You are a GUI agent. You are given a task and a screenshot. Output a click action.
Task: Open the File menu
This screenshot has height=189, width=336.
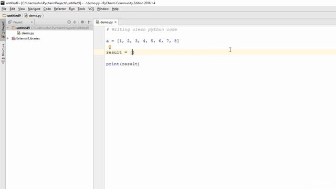point(4,9)
